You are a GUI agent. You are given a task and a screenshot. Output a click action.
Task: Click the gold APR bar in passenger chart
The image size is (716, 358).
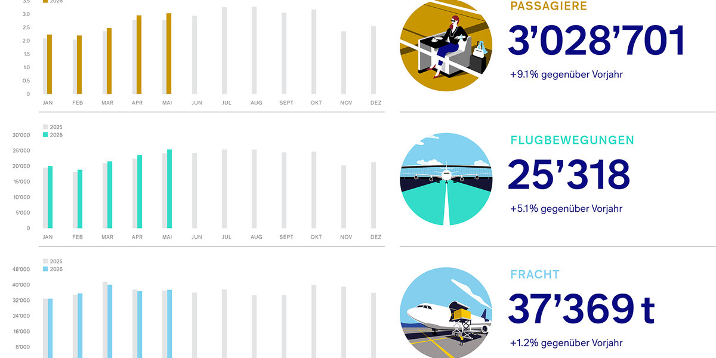coord(139,55)
